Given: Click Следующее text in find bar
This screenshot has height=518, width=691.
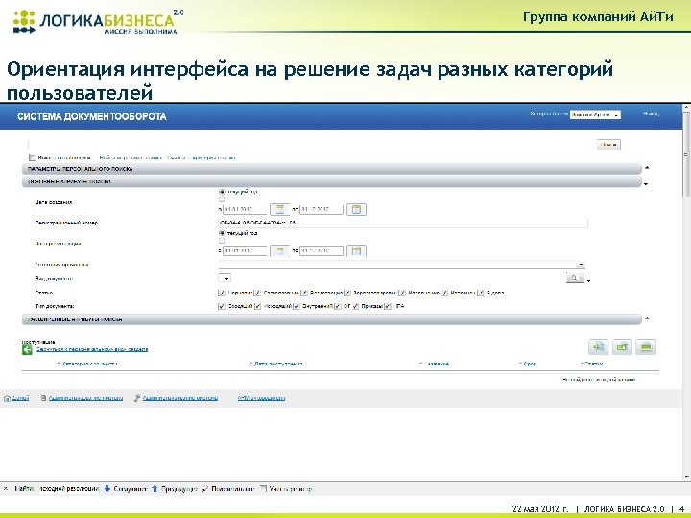Looking at the screenshot, I should click(x=130, y=489).
